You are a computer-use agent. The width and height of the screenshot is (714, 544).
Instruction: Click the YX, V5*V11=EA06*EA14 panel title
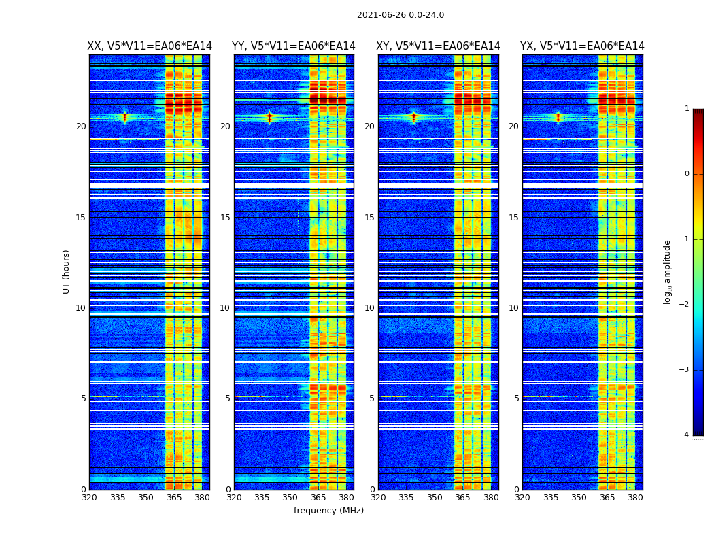tap(582, 46)
